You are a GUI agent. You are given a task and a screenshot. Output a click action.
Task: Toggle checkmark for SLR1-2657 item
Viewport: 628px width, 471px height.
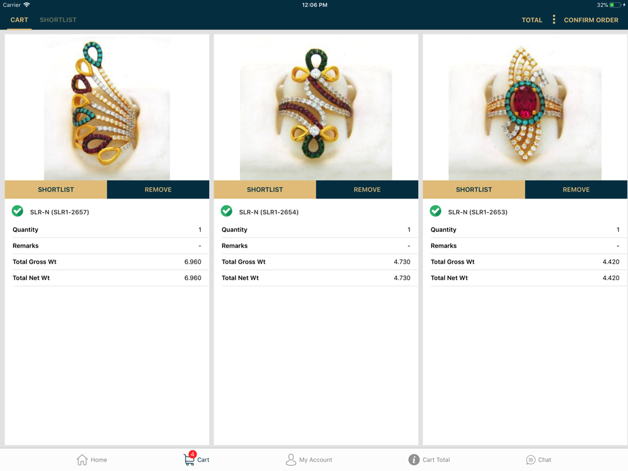click(18, 211)
